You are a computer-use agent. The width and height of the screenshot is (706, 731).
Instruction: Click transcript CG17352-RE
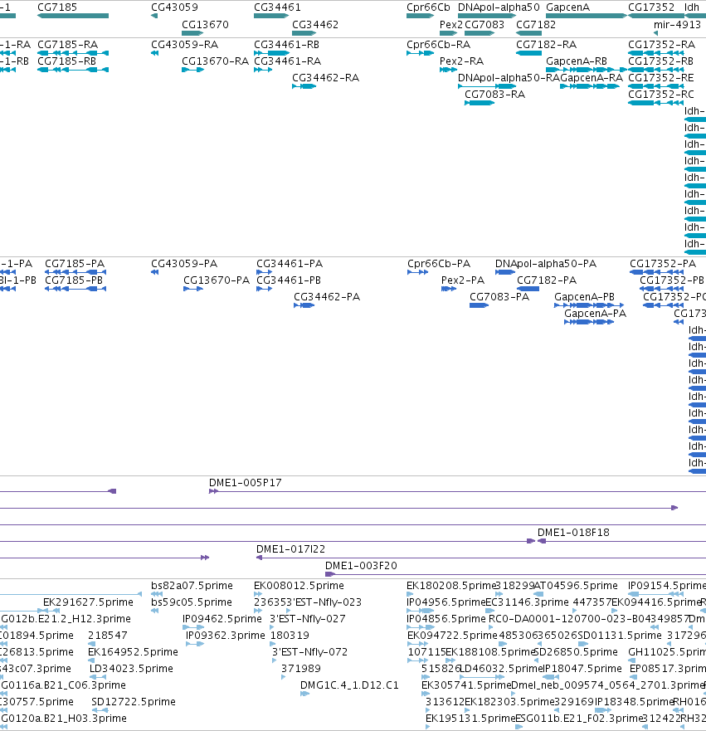[661, 78]
